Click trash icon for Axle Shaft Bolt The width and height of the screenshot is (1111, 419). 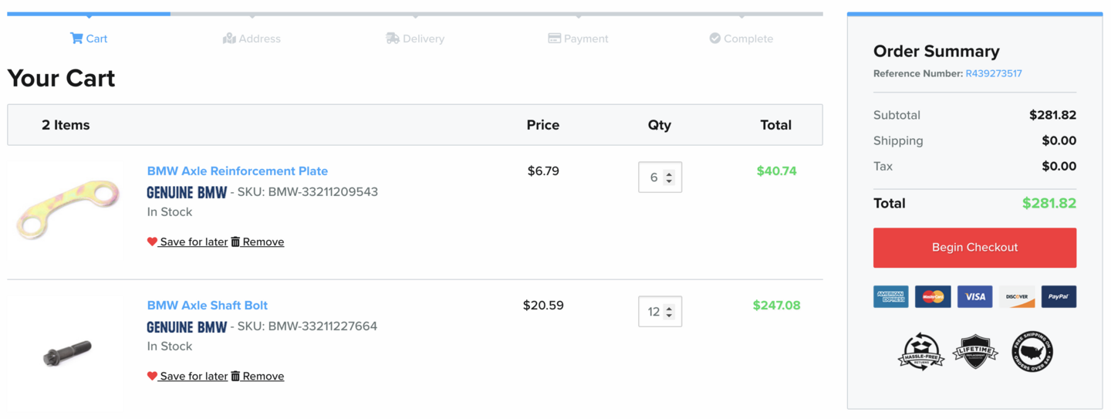click(x=236, y=376)
